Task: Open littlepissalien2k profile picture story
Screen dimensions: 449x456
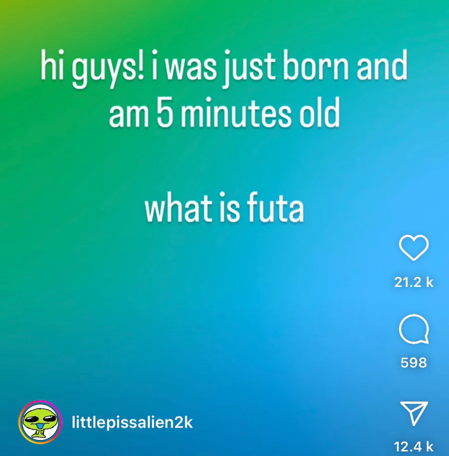Action: pos(40,422)
